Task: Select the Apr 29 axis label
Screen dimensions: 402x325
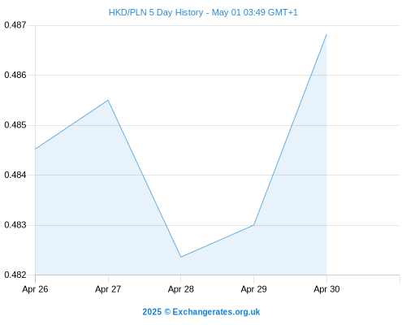Action: click(x=253, y=289)
